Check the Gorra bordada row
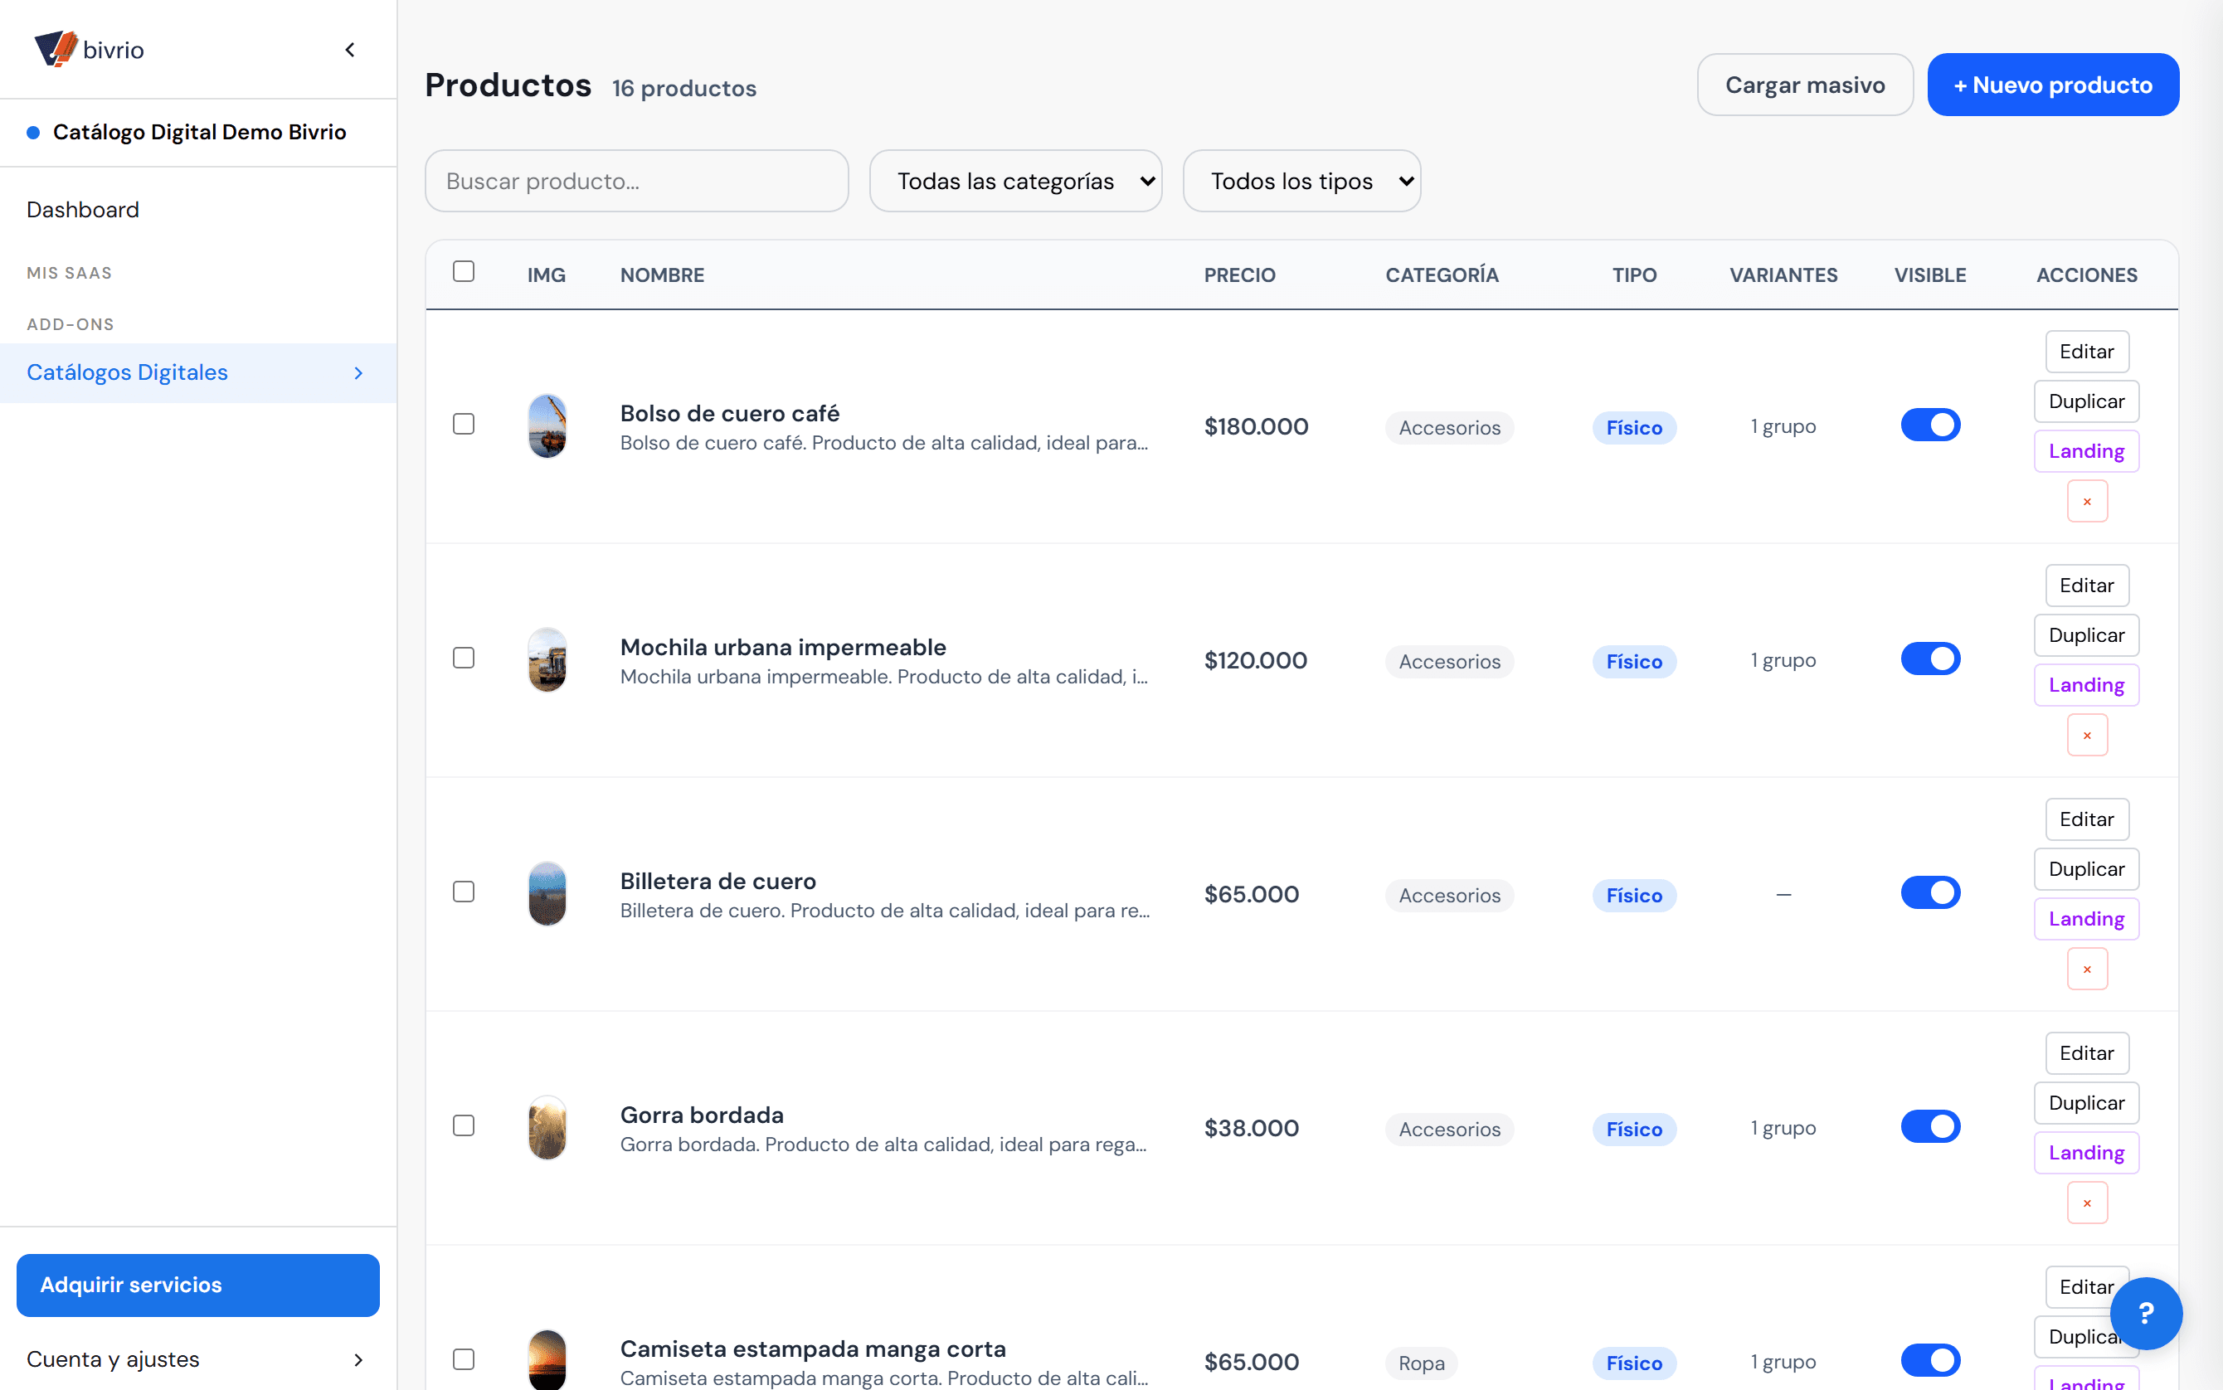 click(464, 1125)
